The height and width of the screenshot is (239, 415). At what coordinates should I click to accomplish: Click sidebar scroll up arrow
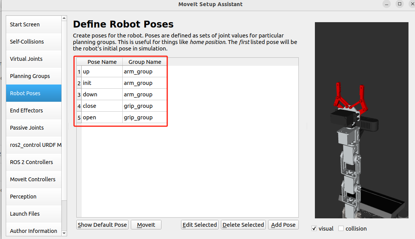[64, 18]
